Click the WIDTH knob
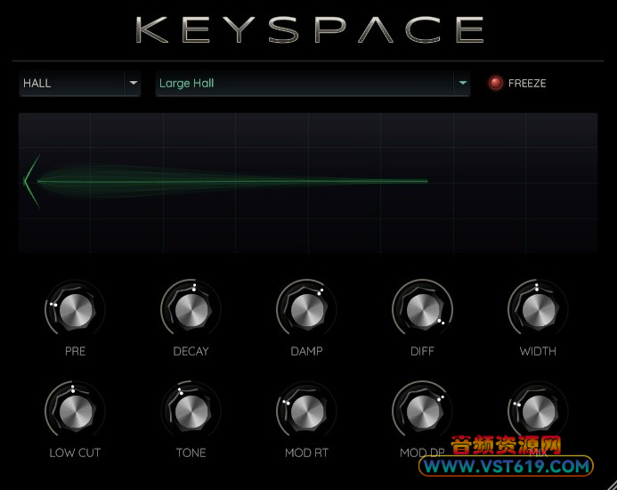 [538, 310]
